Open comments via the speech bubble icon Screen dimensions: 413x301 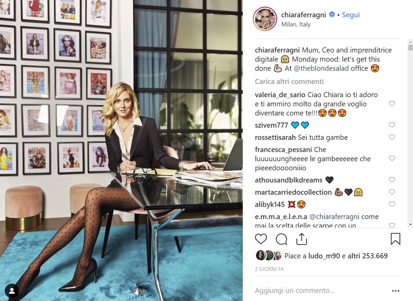pos(281,239)
